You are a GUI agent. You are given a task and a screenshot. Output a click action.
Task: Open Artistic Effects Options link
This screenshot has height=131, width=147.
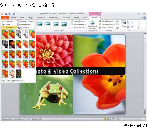click(x=15, y=81)
